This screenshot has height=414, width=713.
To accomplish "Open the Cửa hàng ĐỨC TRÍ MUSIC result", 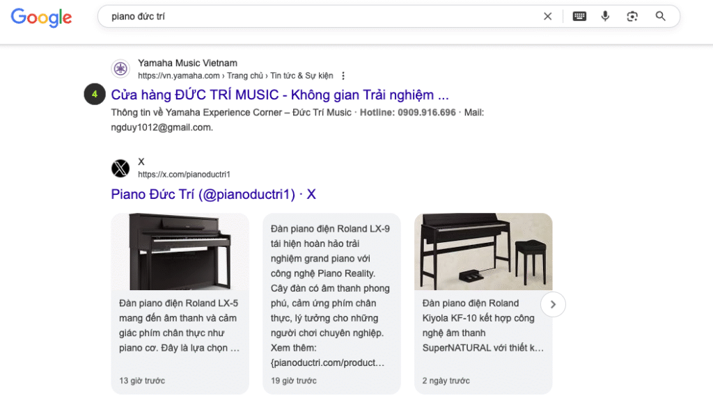I will pos(279,95).
